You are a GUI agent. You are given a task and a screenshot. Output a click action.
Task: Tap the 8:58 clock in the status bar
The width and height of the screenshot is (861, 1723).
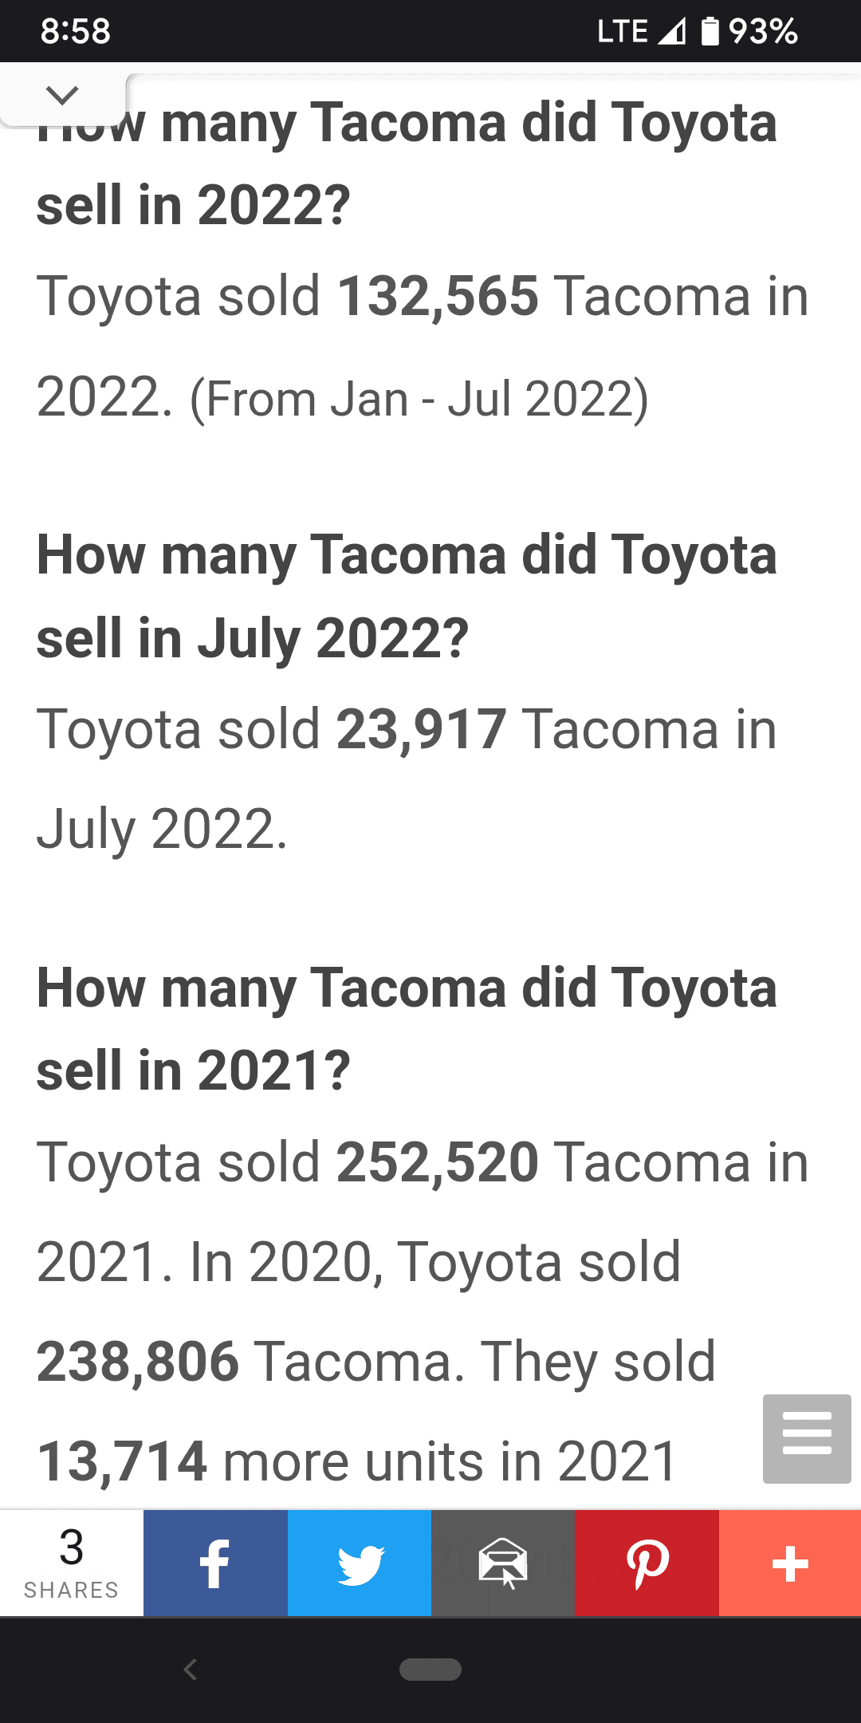76,31
